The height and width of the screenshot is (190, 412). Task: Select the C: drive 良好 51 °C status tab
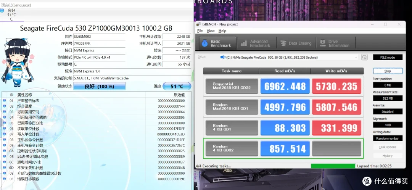point(11,15)
